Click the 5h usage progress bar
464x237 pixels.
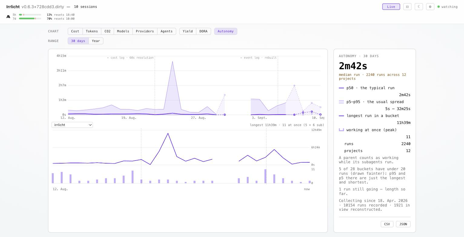pyautogui.click(x=30, y=15)
